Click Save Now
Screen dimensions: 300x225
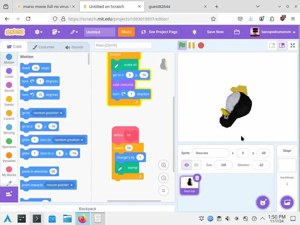[215, 32]
